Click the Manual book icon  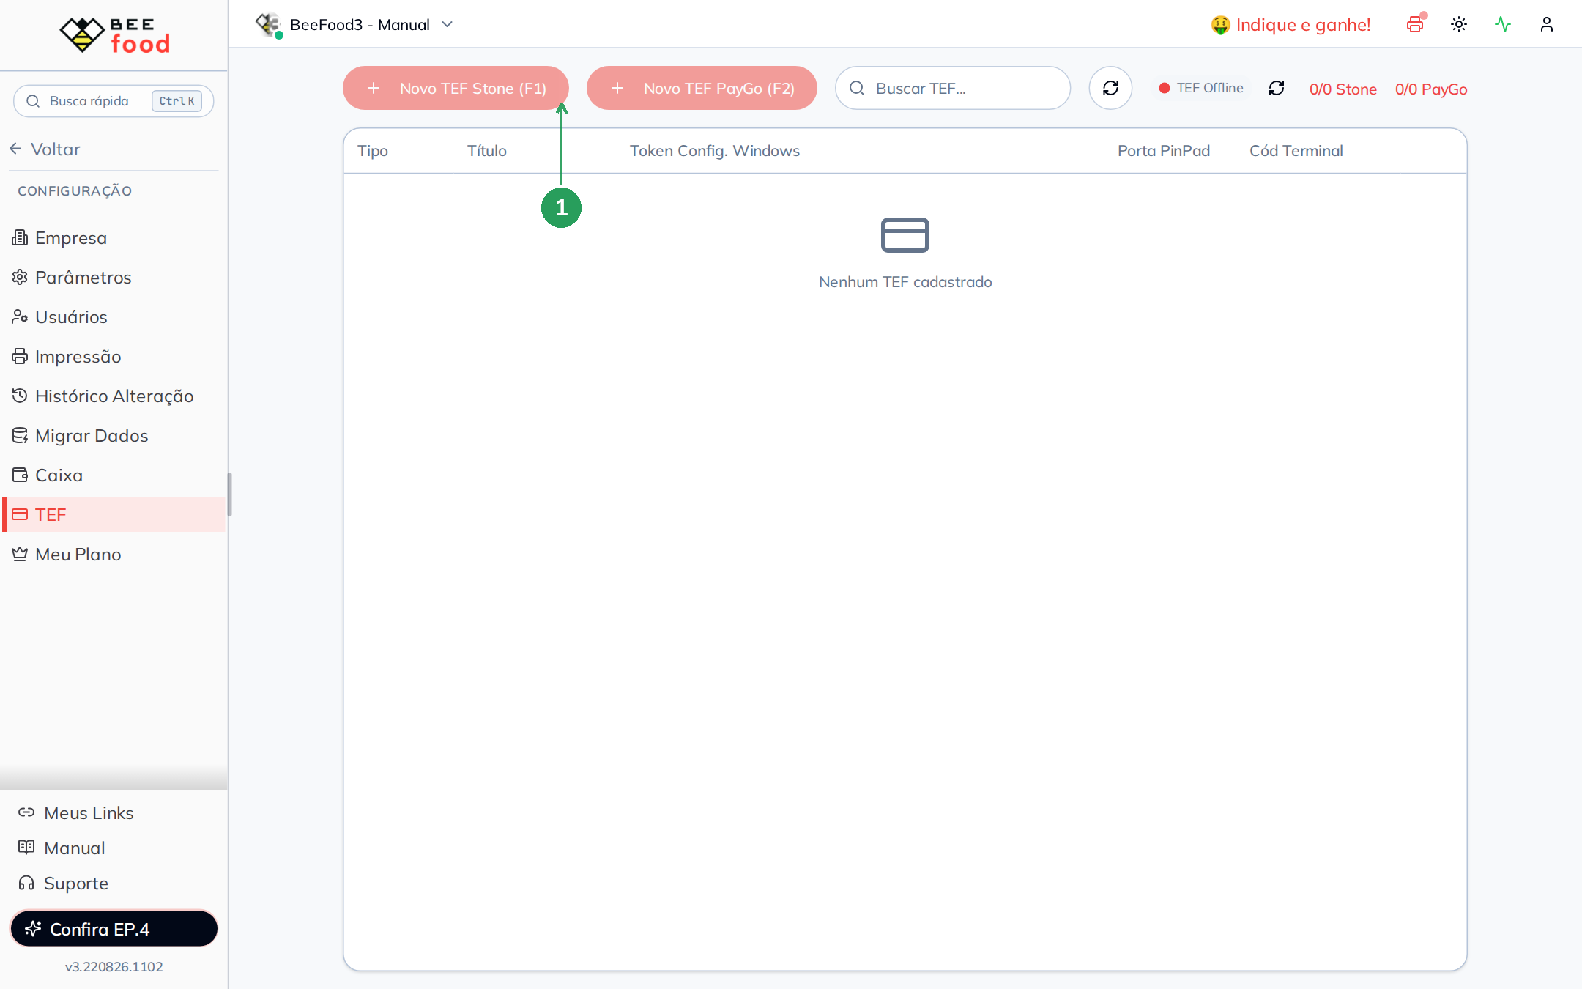(26, 848)
